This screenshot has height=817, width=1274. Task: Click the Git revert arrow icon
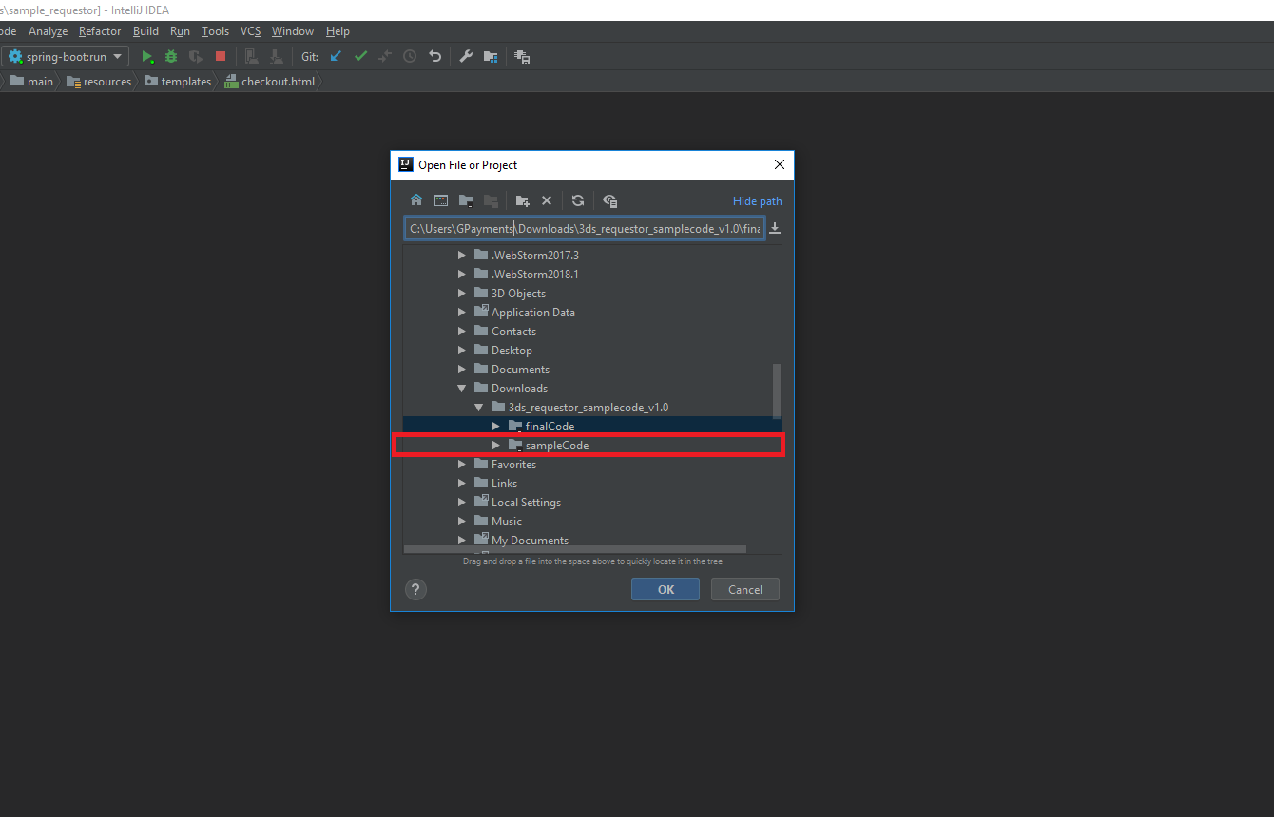(x=434, y=57)
